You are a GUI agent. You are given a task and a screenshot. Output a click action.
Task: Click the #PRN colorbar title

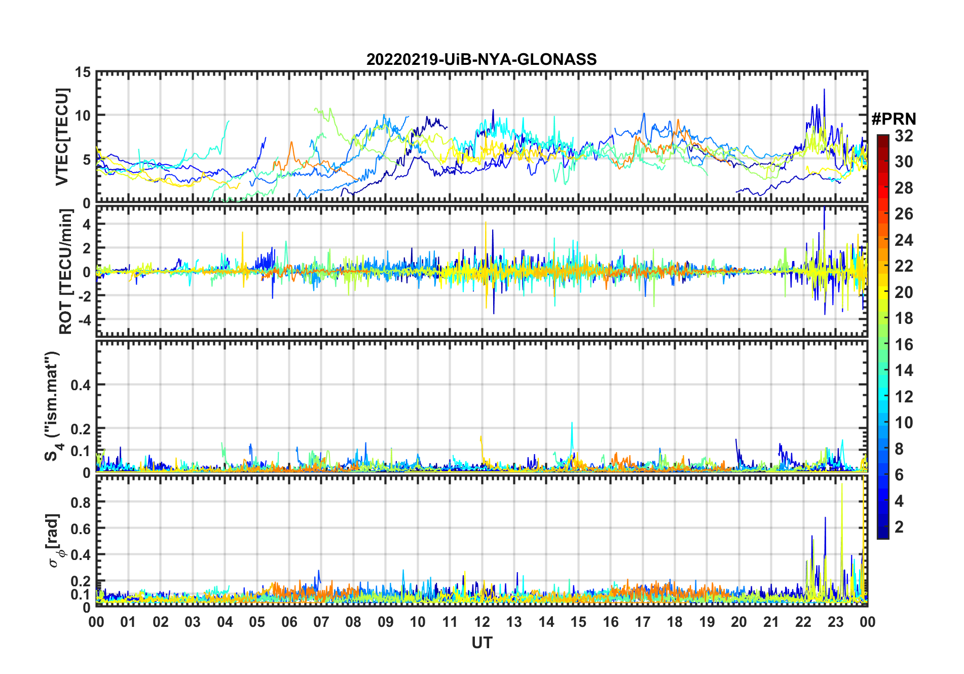[894, 119]
